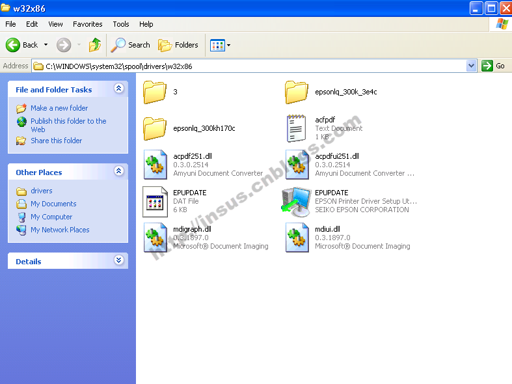Open the Back history dropdown arrow
This screenshot has height=384, width=512.
(46, 45)
